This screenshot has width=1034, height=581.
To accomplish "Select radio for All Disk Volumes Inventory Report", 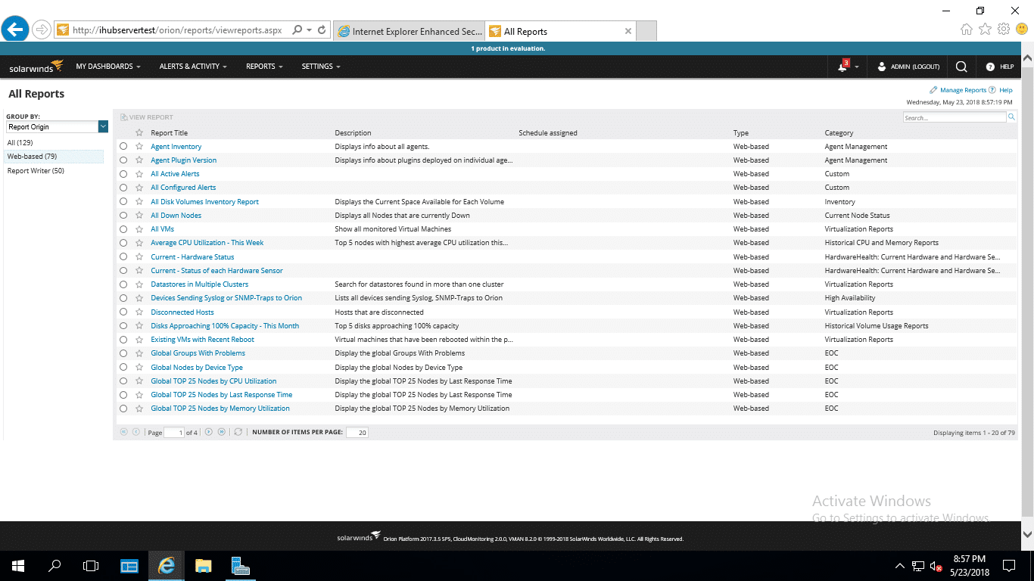I will point(123,202).
